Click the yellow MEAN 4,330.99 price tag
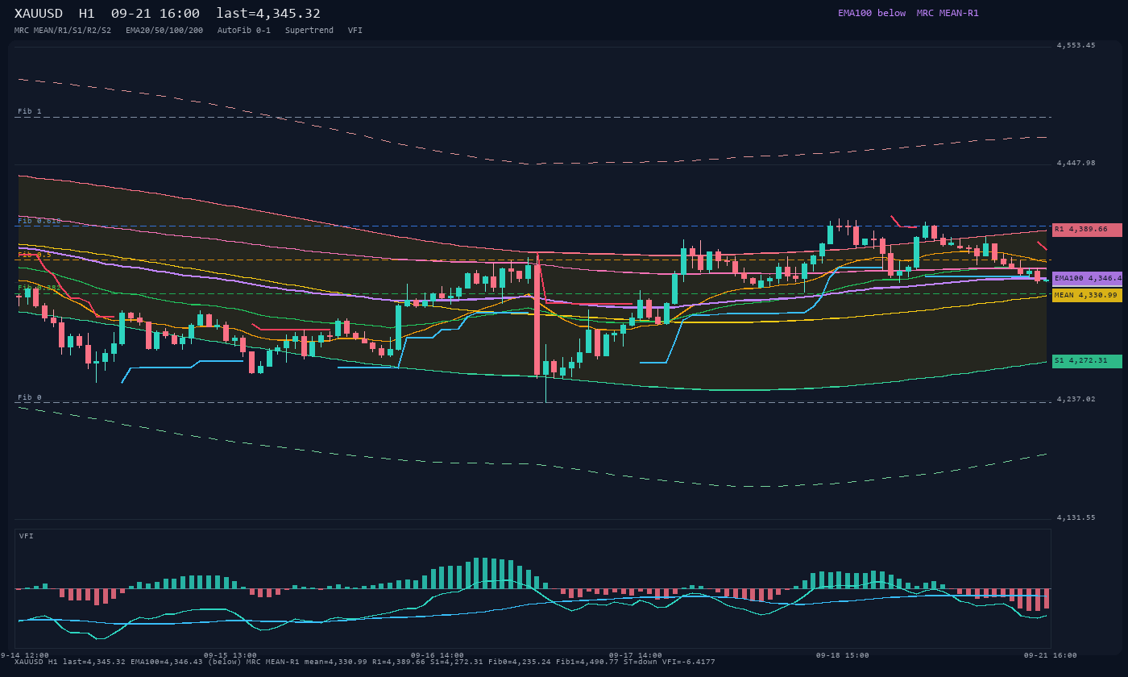This screenshot has height=677, width=1128. pos(1087,295)
